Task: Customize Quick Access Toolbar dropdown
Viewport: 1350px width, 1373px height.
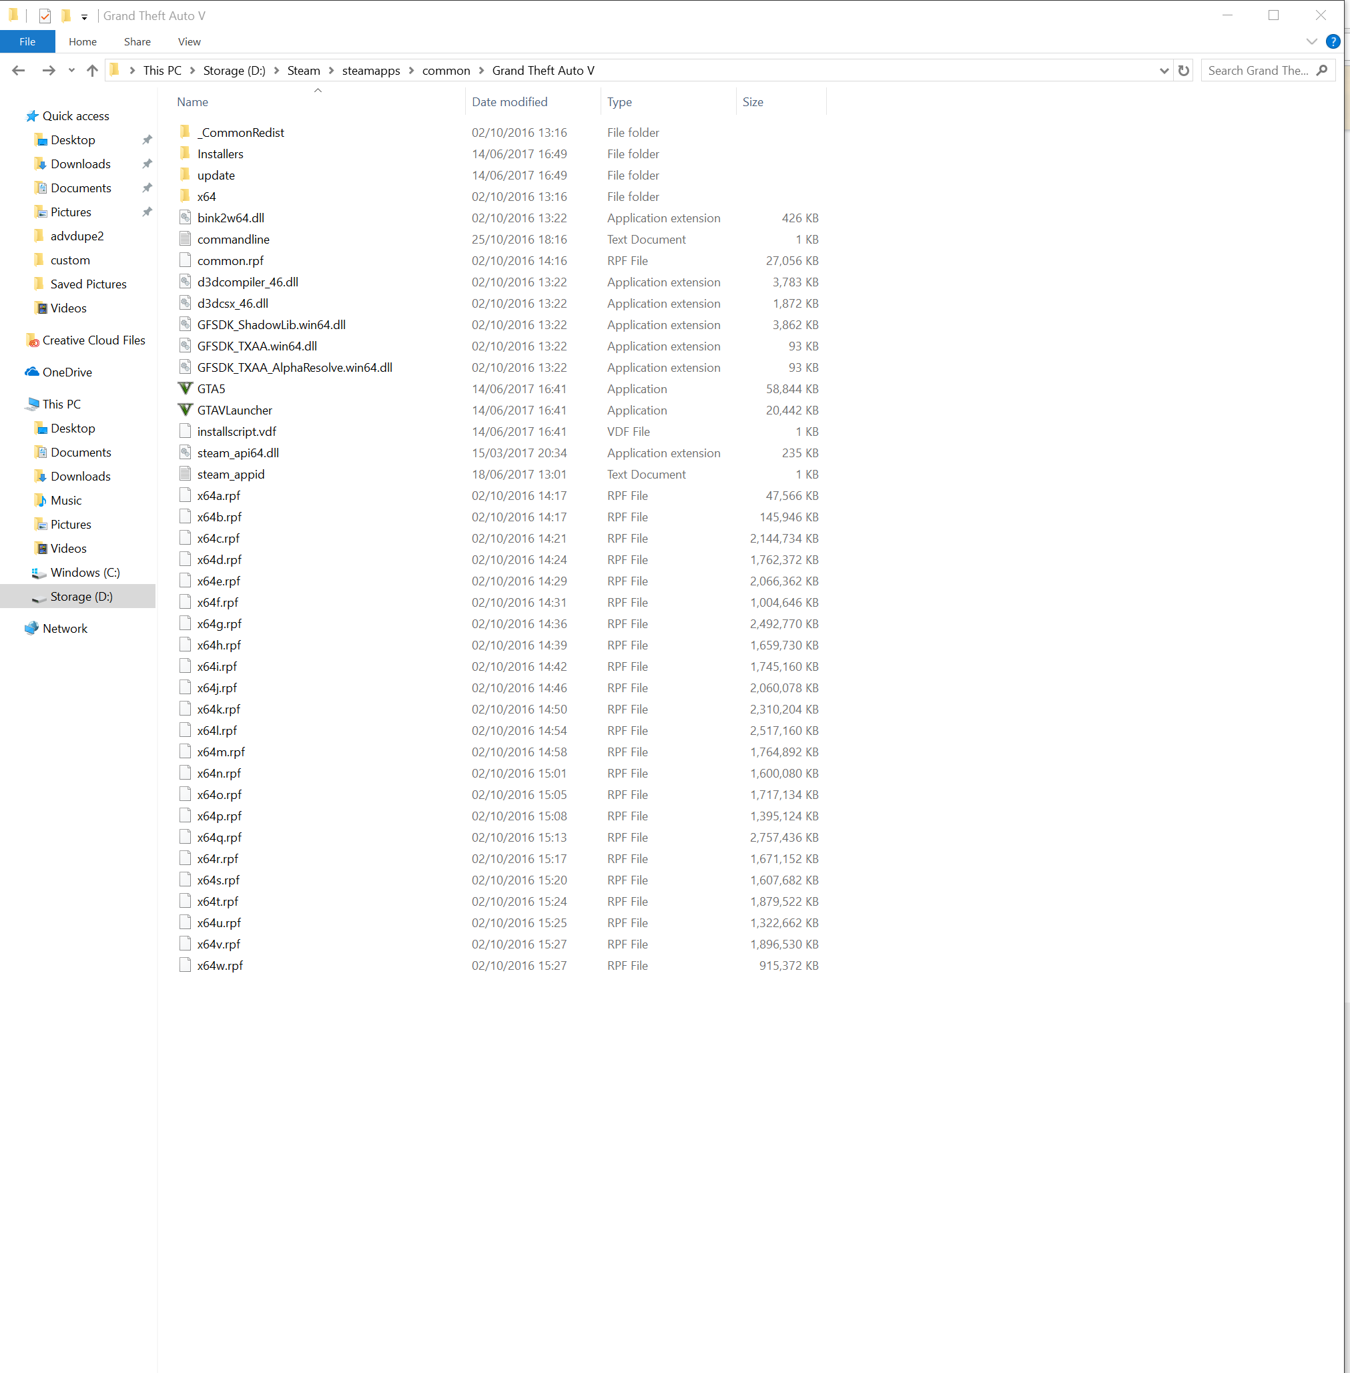Action: 84,16
